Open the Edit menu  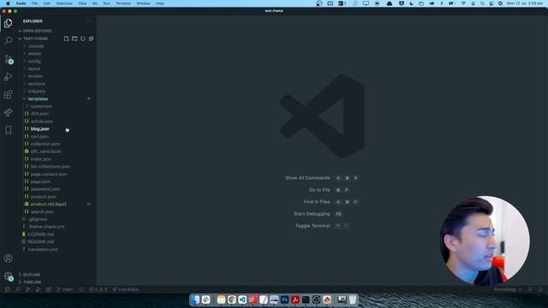47,3
